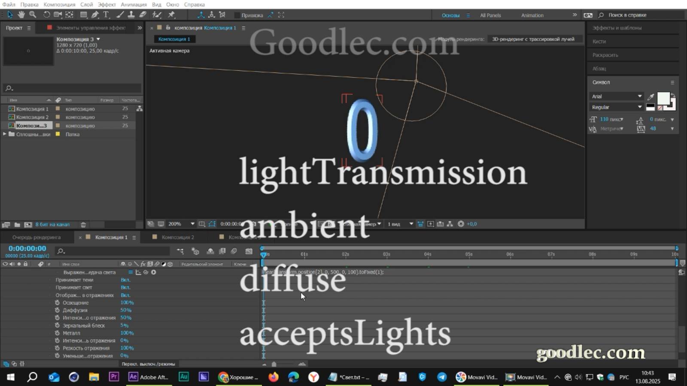687x386 pixels.
Task: Enable the Привязка snapping checkbox
Action: point(237,15)
